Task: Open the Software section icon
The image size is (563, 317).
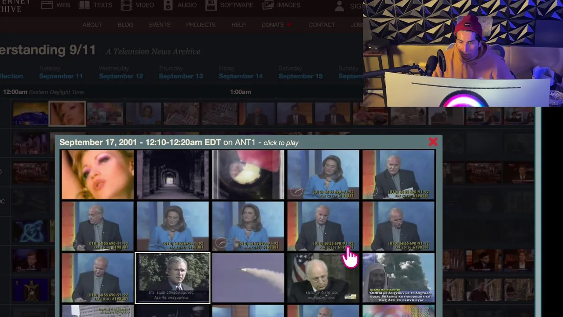Action: [211, 5]
